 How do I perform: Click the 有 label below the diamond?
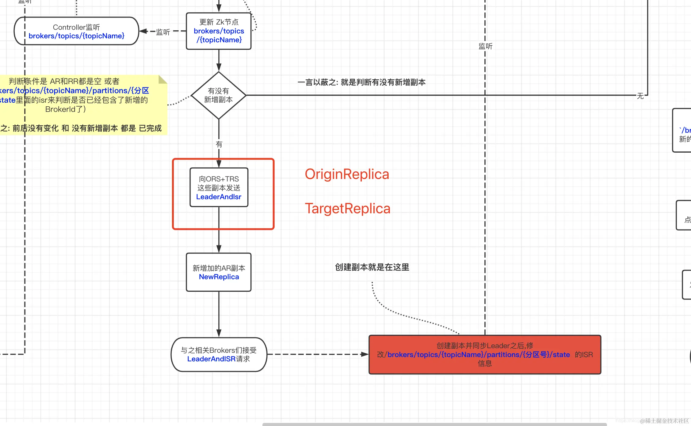pyautogui.click(x=218, y=144)
